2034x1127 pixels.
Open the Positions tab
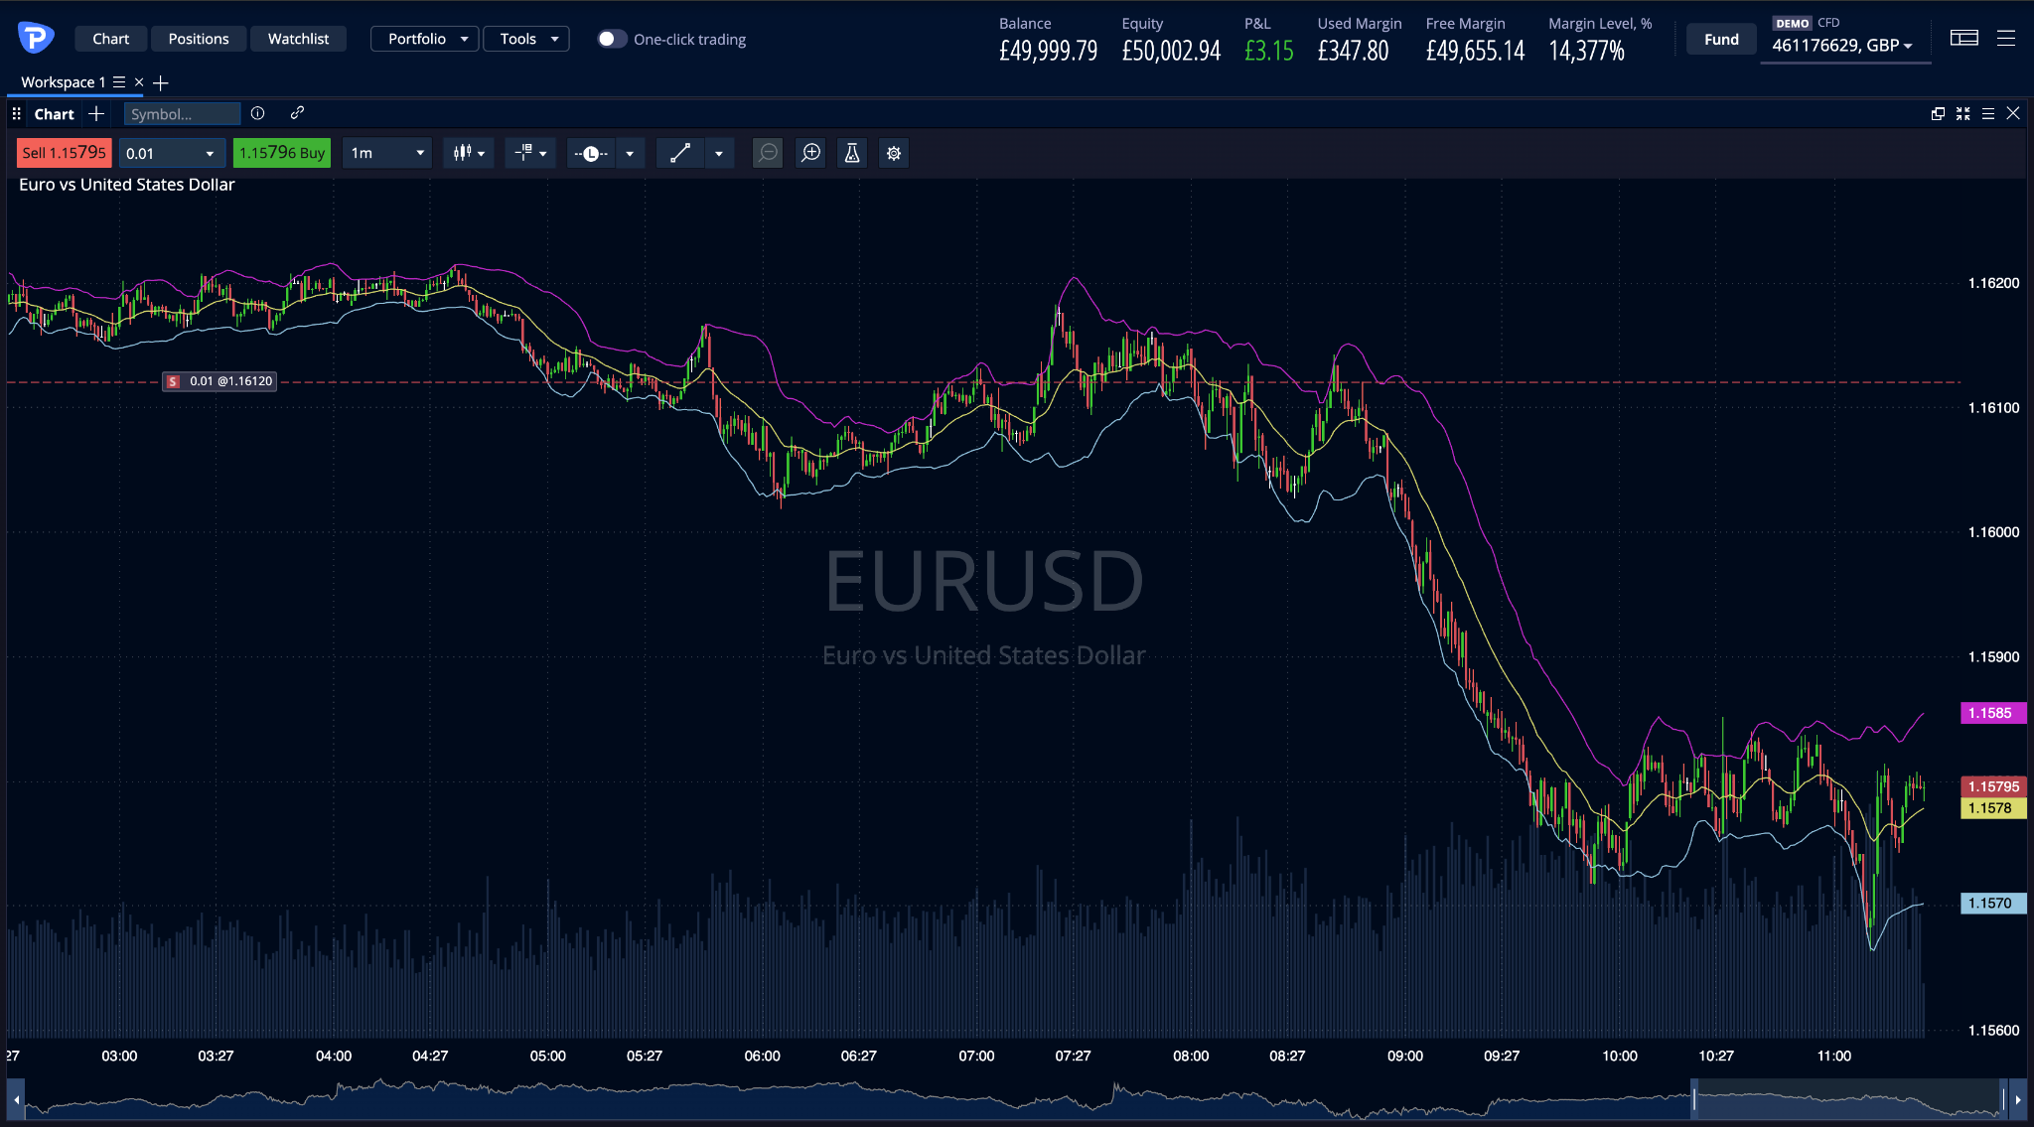pos(199,39)
